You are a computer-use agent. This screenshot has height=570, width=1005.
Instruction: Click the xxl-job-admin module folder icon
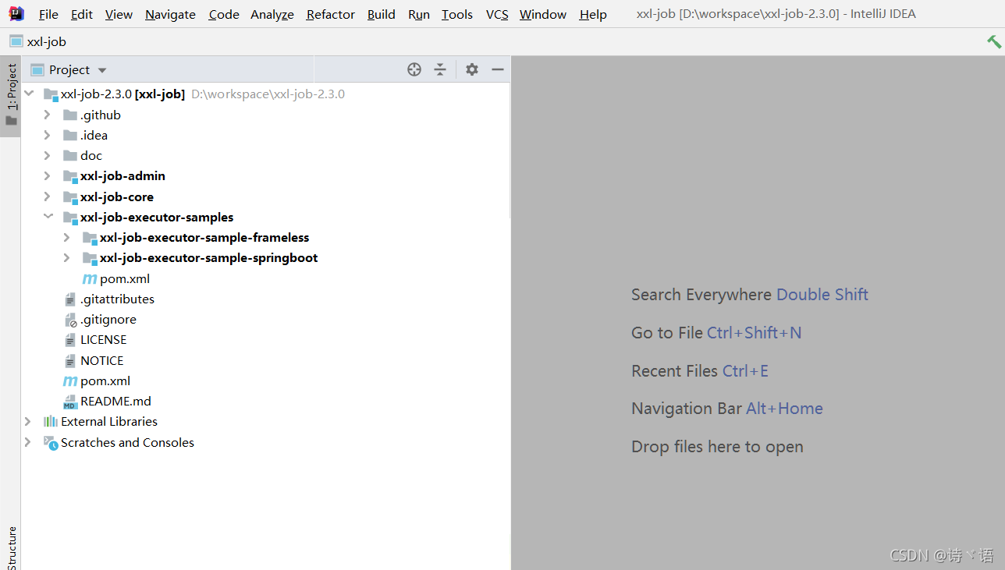click(x=70, y=176)
